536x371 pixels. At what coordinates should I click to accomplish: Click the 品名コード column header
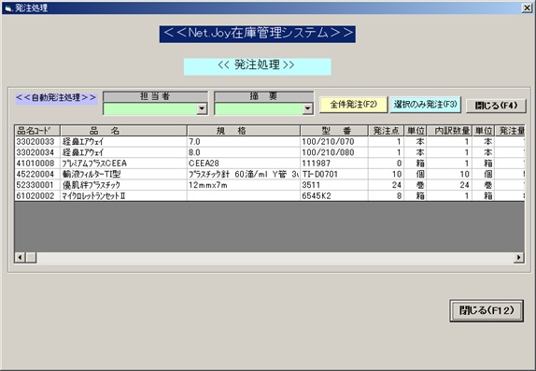coord(37,131)
